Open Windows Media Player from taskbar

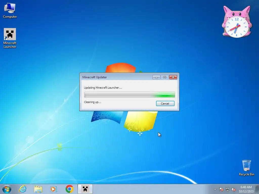point(54,189)
